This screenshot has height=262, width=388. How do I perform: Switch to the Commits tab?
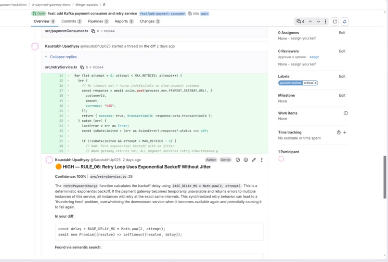(x=72, y=21)
